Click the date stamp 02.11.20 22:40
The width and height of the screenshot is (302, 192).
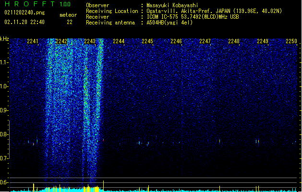coord(24,22)
